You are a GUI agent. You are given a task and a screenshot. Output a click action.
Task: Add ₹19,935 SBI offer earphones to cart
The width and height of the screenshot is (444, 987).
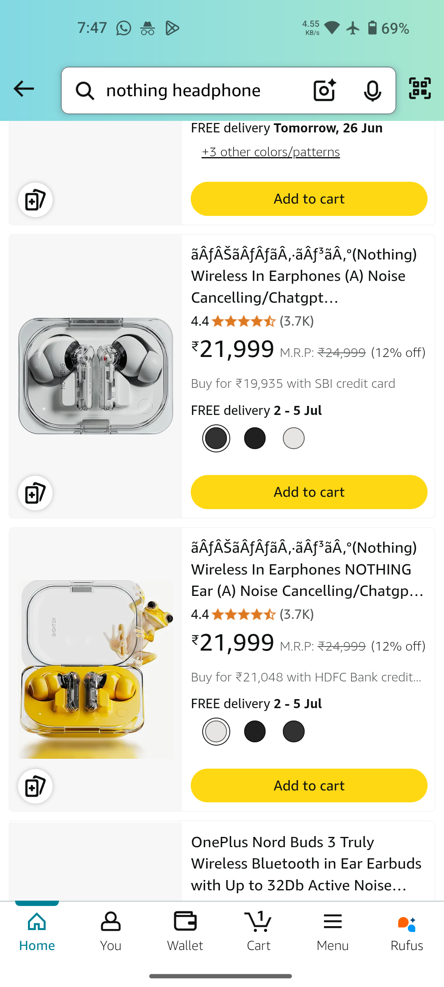309,492
